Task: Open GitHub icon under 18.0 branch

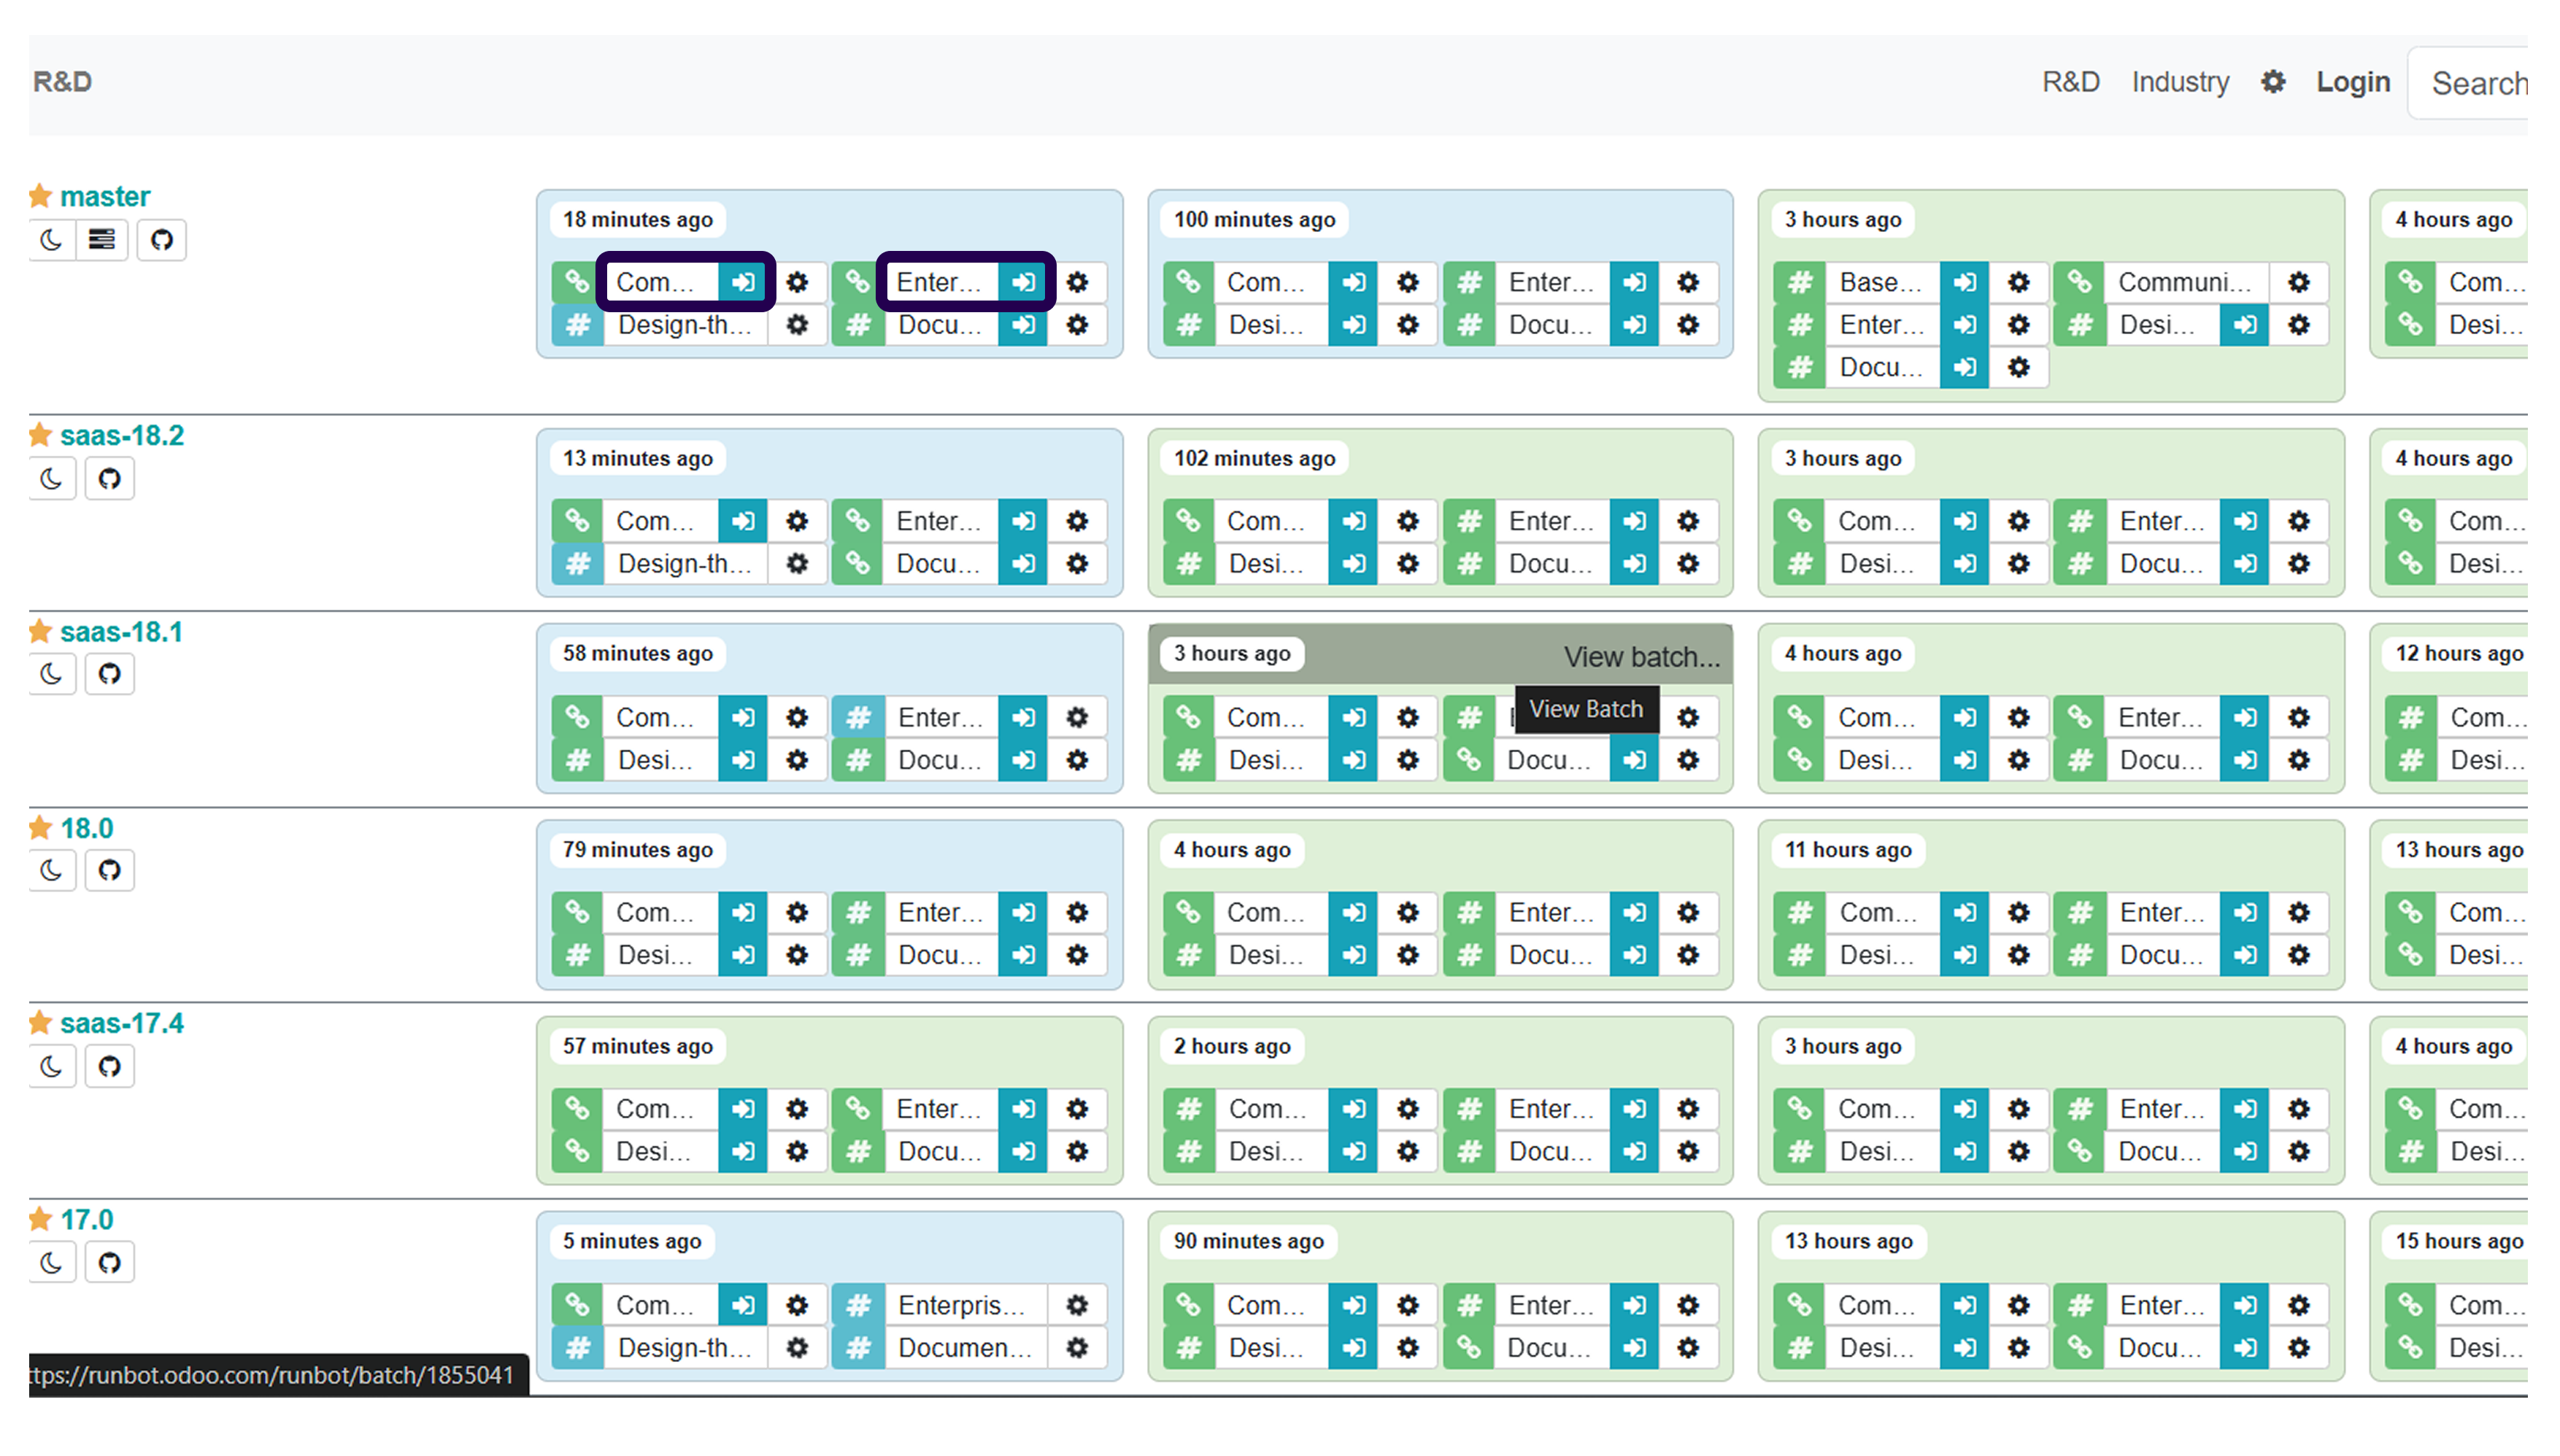Action: pyautogui.click(x=109, y=870)
